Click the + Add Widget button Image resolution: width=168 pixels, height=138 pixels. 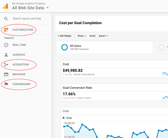64,36
